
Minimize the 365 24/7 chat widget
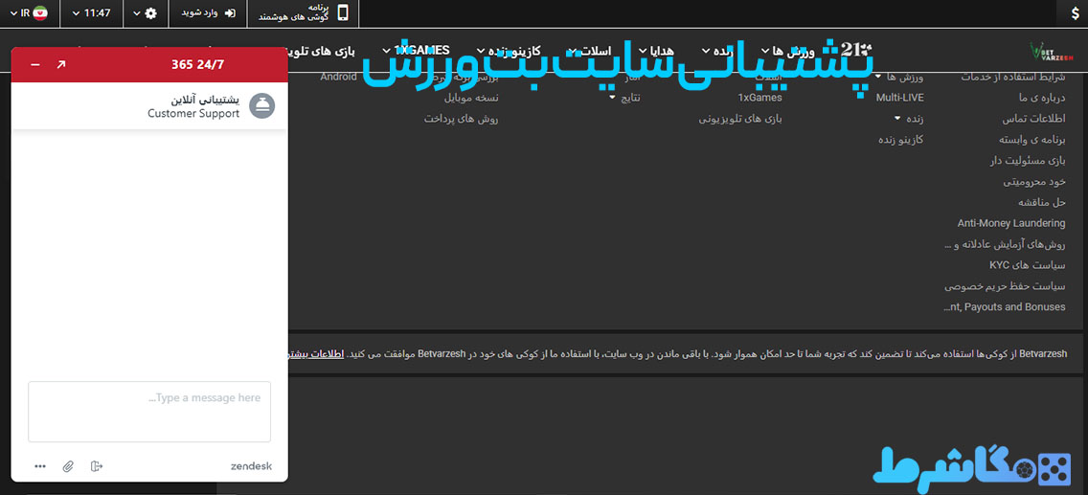[35, 65]
